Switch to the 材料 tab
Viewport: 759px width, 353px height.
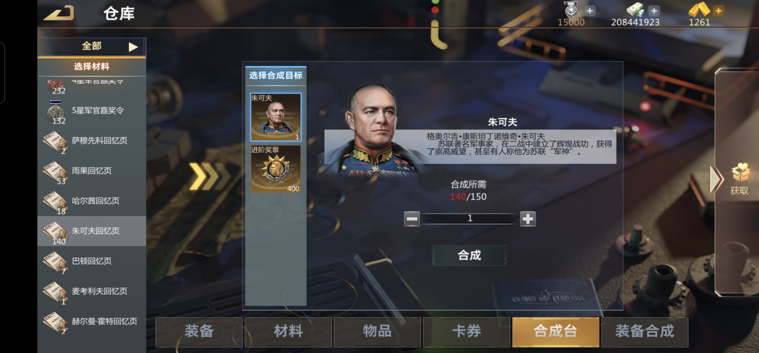288,332
